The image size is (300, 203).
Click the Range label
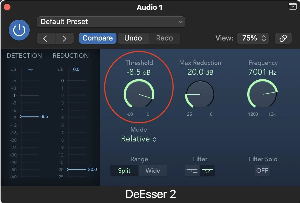(139, 159)
